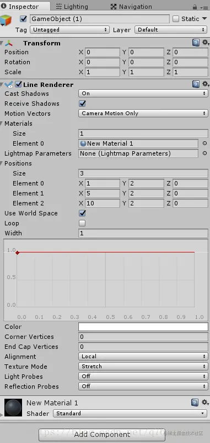The height and width of the screenshot is (443, 210).
Task: Open the Alignment dropdown set to Local
Action: 143,357
